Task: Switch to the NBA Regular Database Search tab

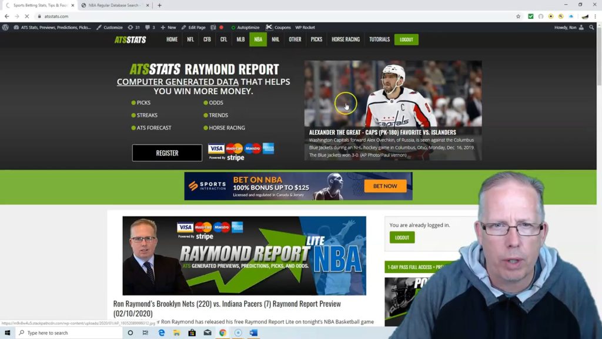Action: 113,5
